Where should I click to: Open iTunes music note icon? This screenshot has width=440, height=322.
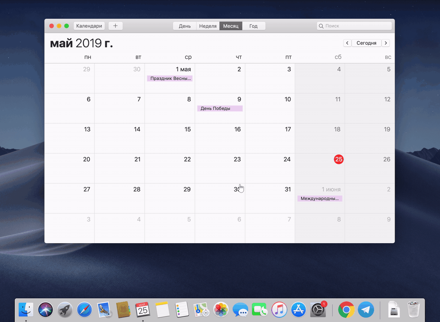point(279,310)
